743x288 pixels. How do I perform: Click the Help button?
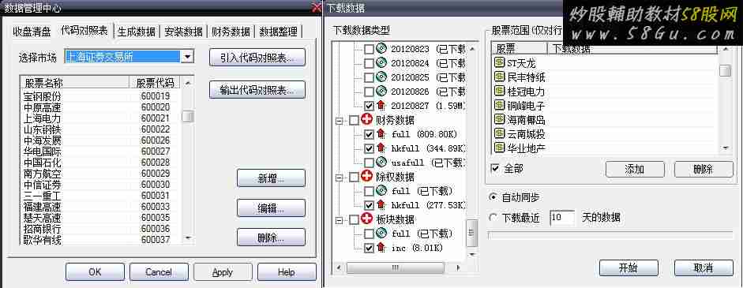click(287, 272)
